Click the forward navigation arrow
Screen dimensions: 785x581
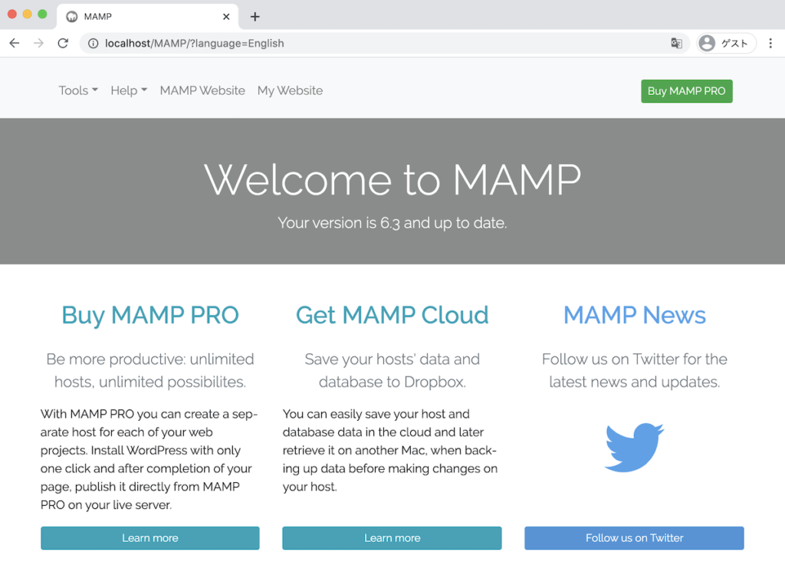pos(38,43)
